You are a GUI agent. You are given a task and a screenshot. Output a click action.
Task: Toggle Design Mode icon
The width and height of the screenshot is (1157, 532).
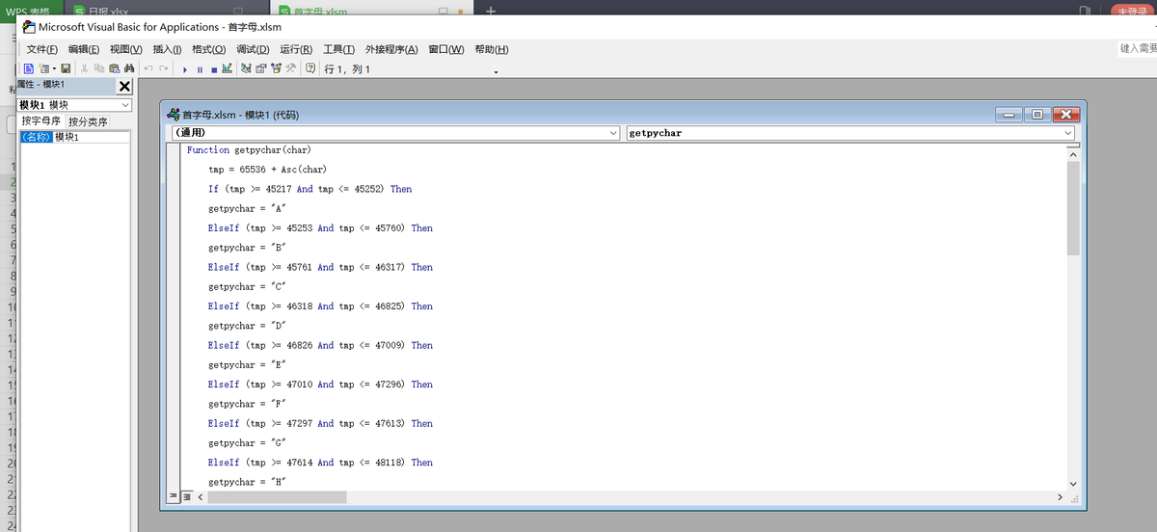[227, 68]
